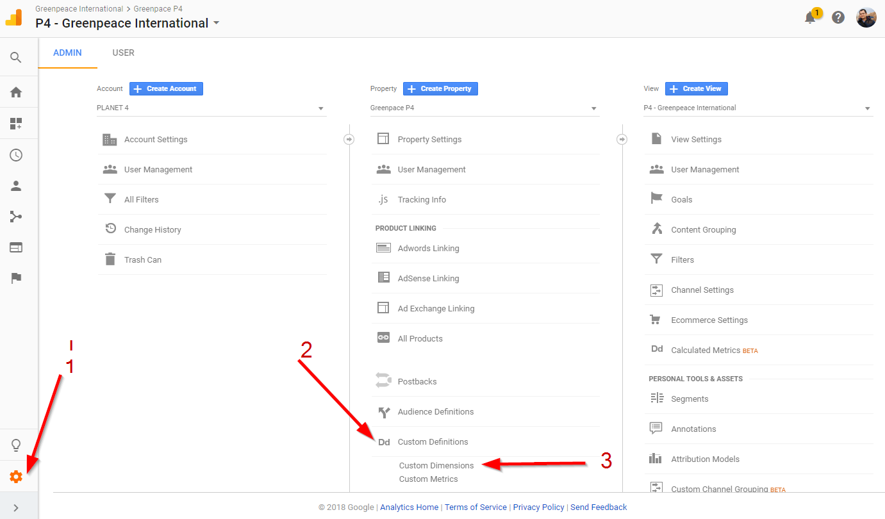Screen dimensions: 885x519
Task: Open the P4 - Greenpeace International view selector
Action: (128, 23)
